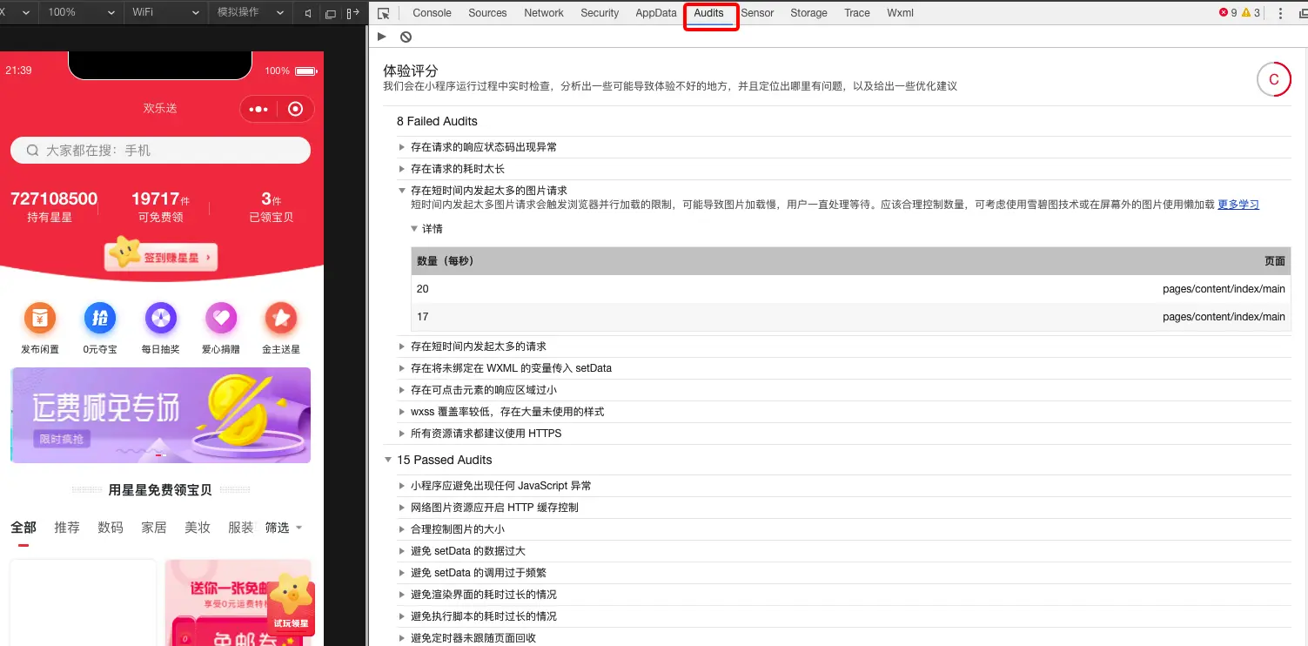Mute the simulator speaker icon

[308, 13]
